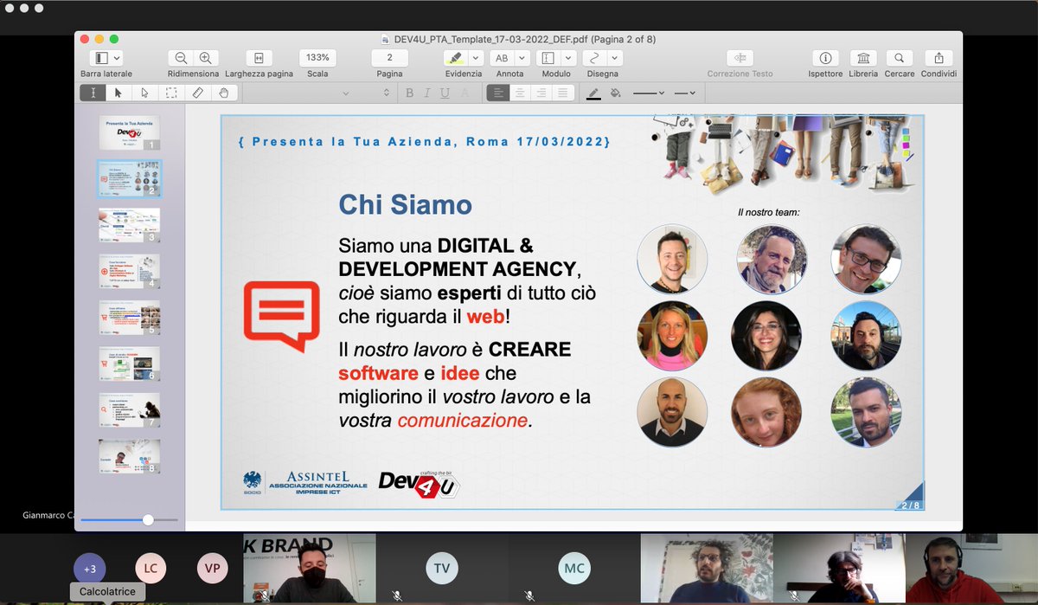Open page 4 thumbnail in sidebar

coord(130,272)
